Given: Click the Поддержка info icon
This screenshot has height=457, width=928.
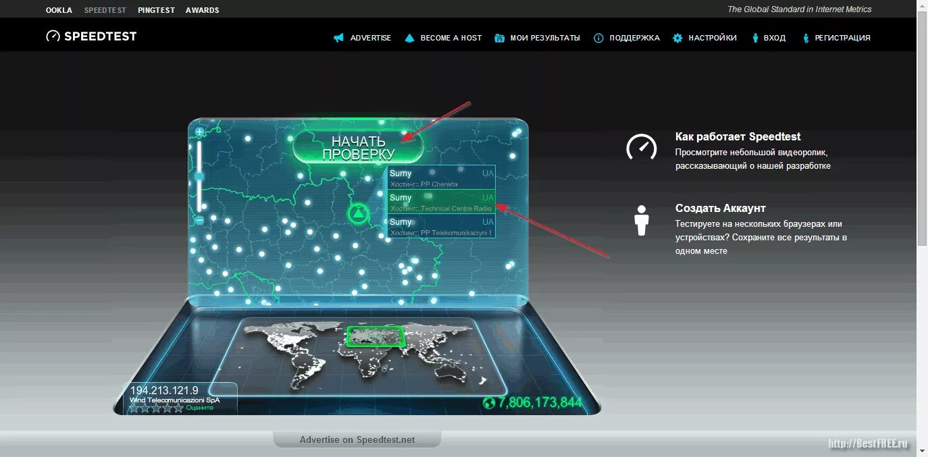Looking at the screenshot, I should [598, 38].
